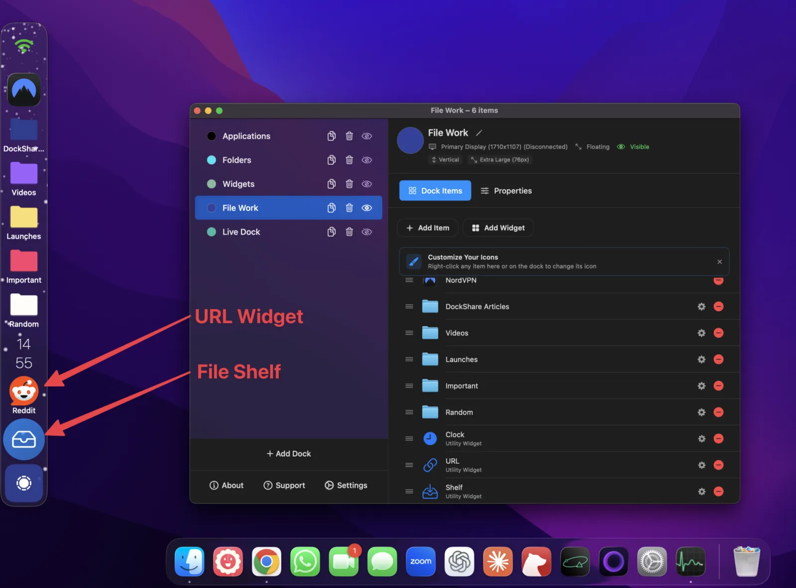Click the rename pencil next to File Work
The width and height of the screenshot is (796, 588).
click(479, 133)
